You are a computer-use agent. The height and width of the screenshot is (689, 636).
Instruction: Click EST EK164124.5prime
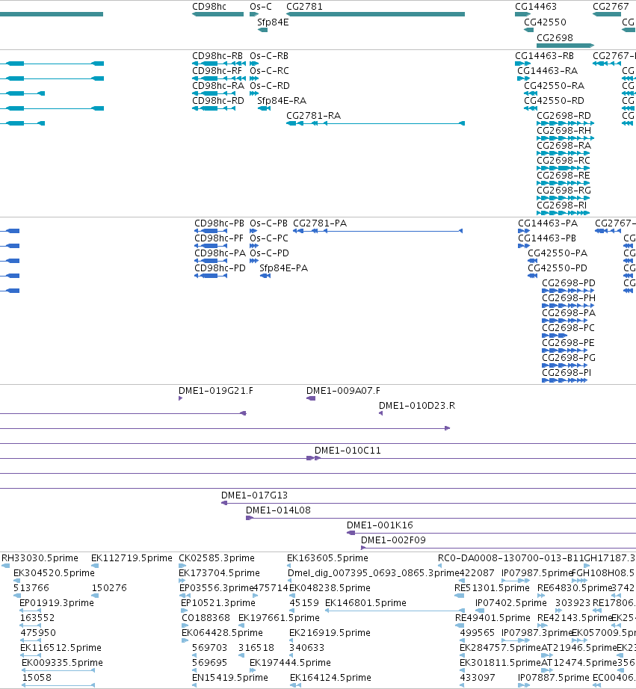(x=330, y=678)
